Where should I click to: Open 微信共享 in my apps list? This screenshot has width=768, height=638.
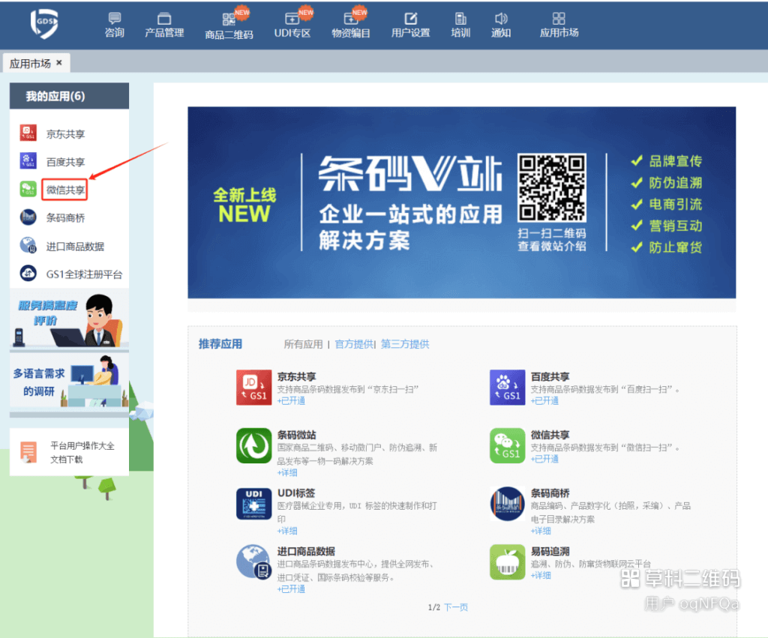click(66, 190)
